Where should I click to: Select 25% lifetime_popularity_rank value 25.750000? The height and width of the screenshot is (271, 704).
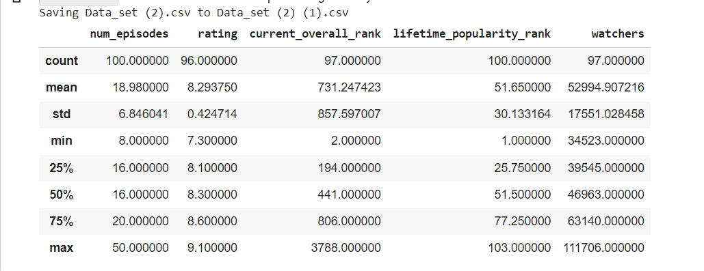pyautogui.click(x=523, y=168)
